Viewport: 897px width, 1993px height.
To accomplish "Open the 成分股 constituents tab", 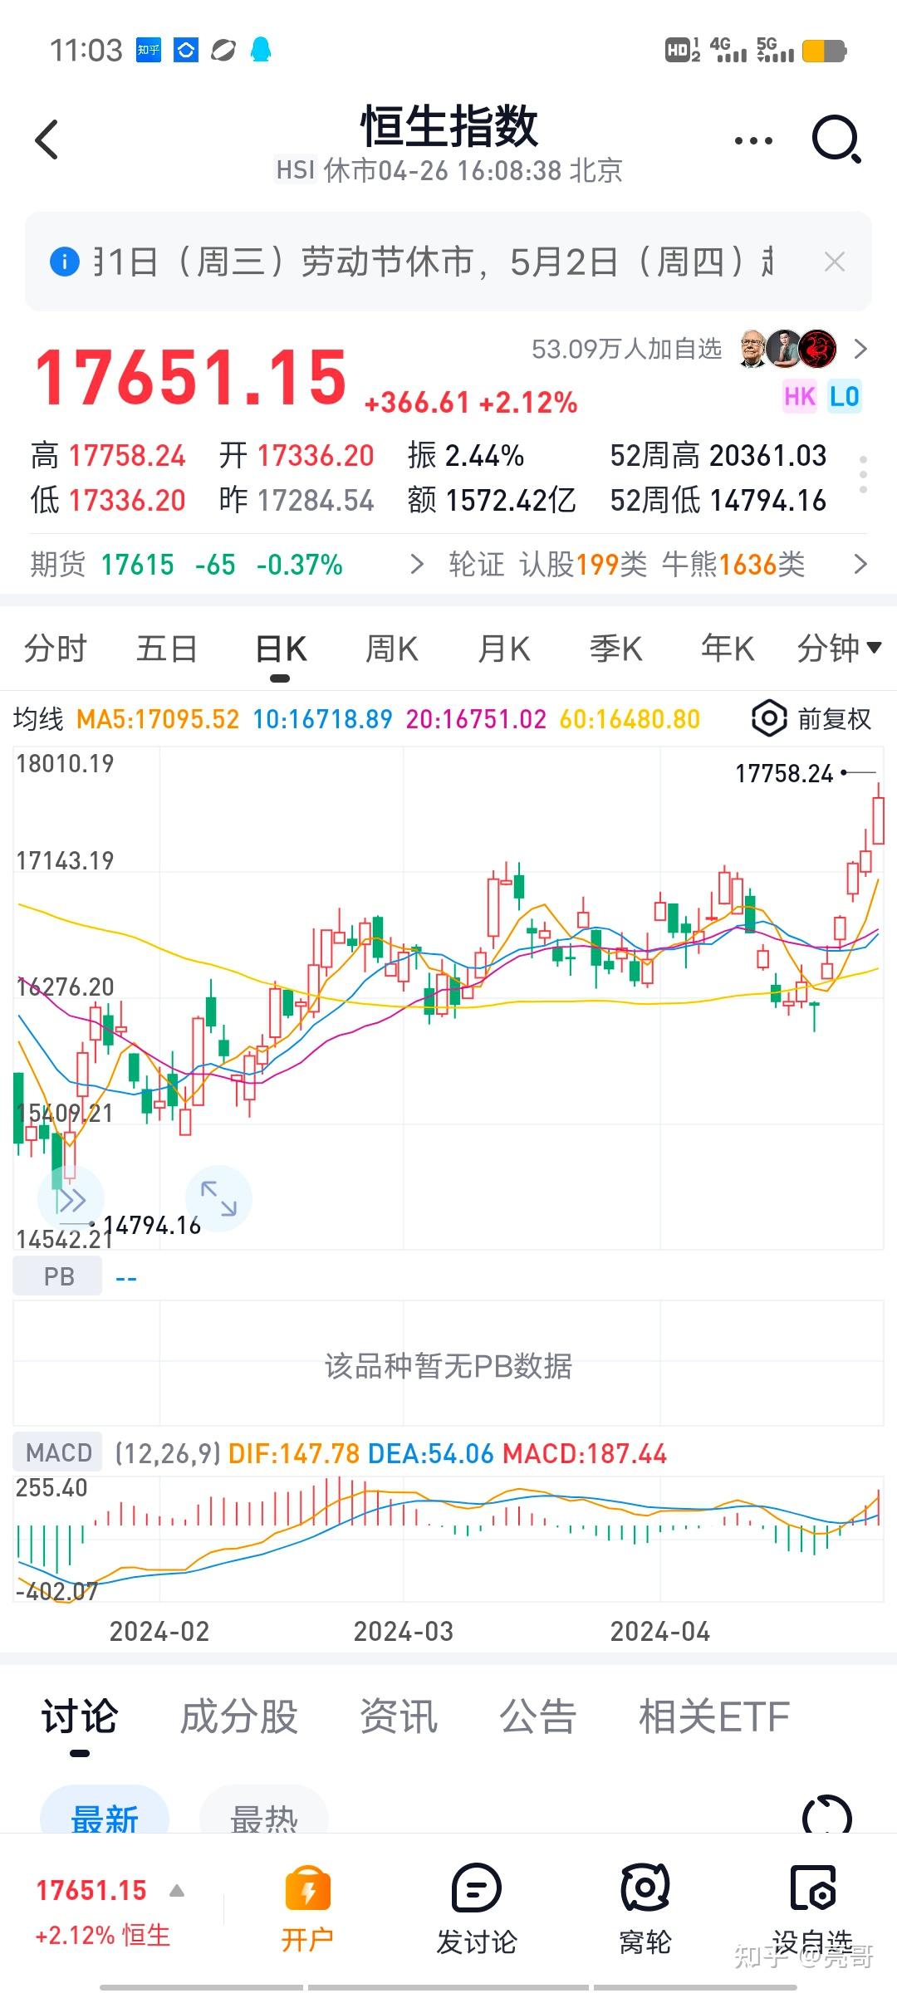I will (x=239, y=1716).
